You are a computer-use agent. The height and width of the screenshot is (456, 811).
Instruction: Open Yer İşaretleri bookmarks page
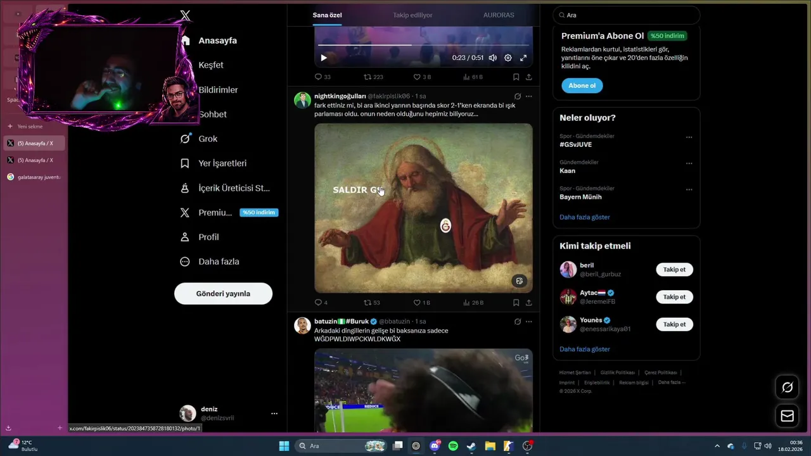pos(214,163)
